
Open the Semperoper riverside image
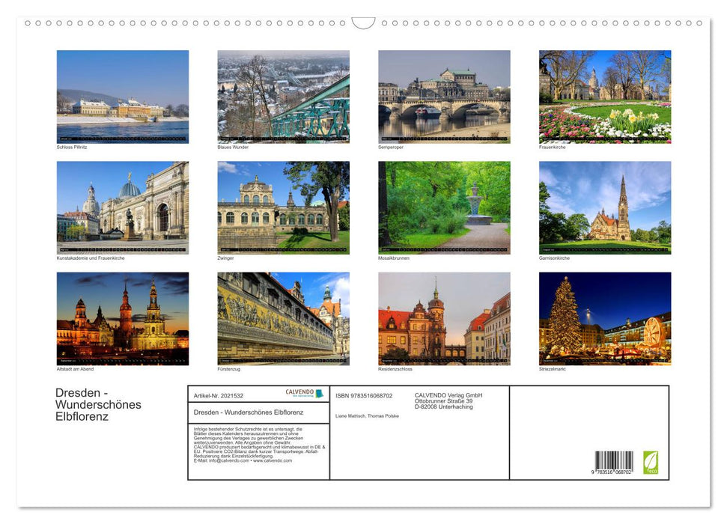click(x=443, y=96)
